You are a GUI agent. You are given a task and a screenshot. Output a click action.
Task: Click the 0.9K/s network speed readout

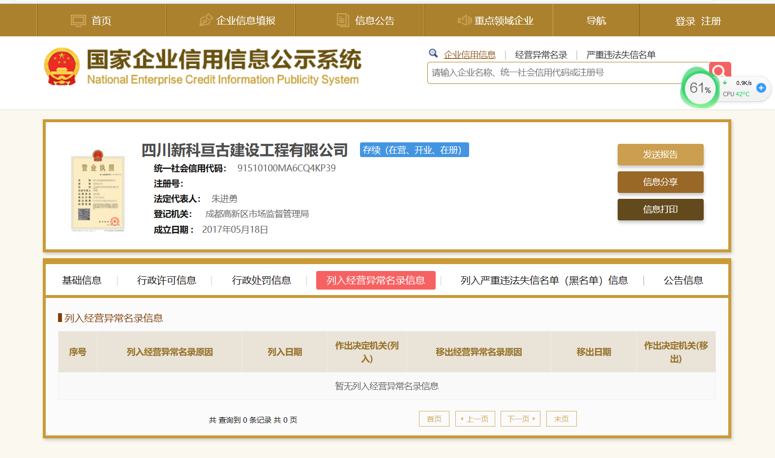[x=744, y=83]
